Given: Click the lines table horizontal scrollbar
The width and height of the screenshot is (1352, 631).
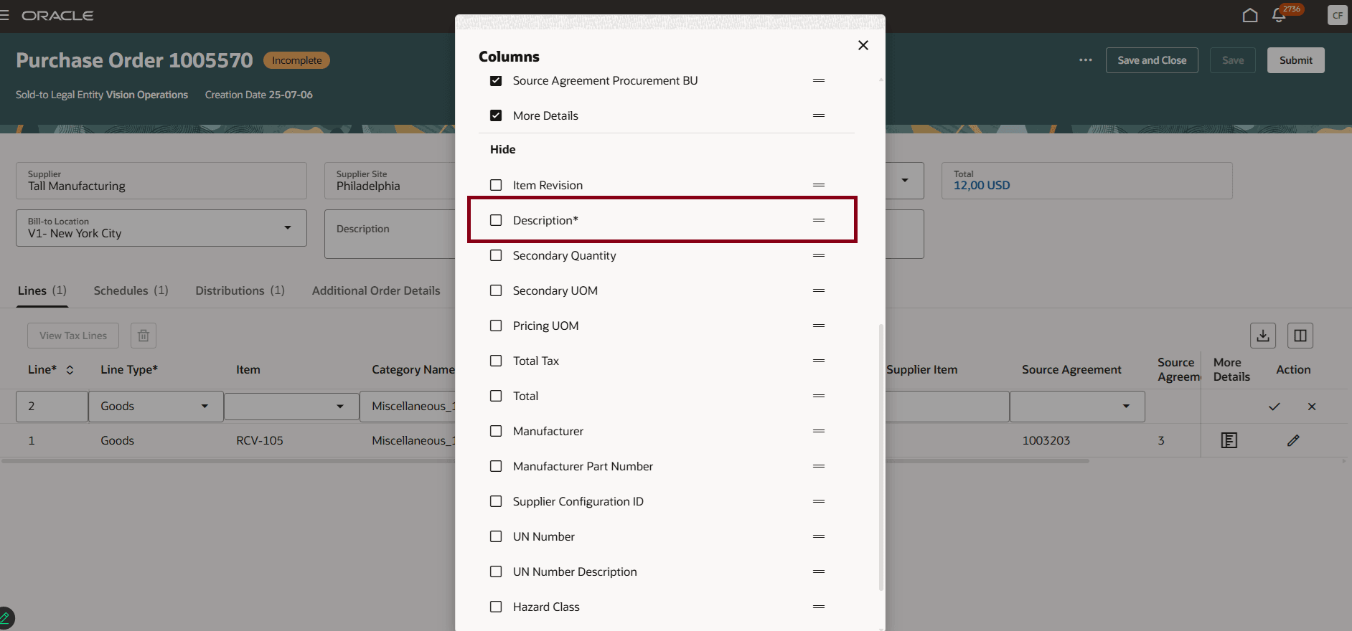Looking at the screenshot, I should point(545,461).
